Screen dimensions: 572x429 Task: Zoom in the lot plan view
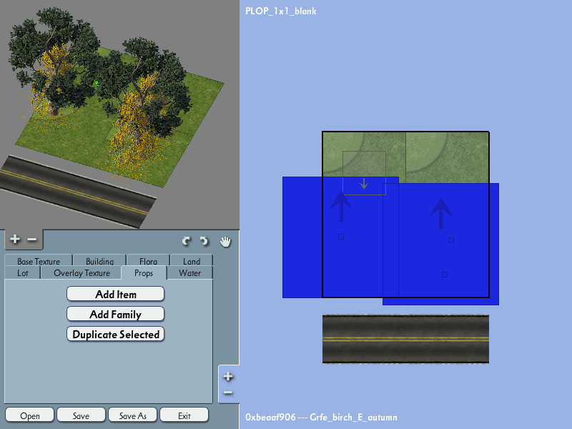tap(228, 377)
